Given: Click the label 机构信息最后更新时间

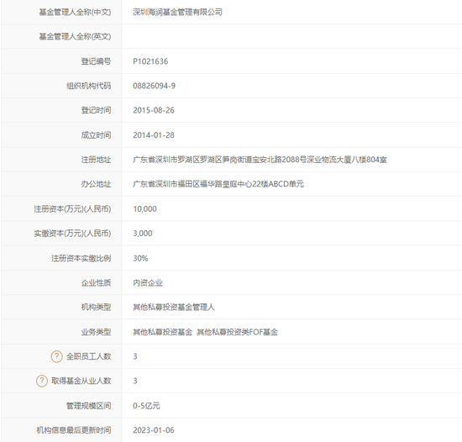Looking at the screenshot, I should [74, 430].
